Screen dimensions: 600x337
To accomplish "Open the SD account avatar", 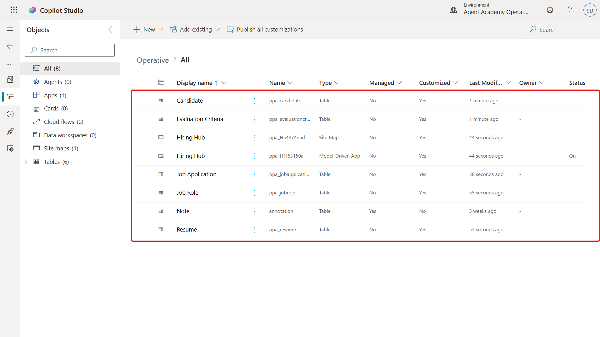I will click(590, 10).
